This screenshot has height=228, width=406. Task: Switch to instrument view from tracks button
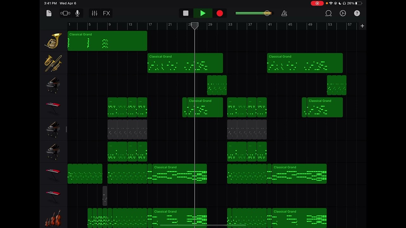(x=65, y=13)
